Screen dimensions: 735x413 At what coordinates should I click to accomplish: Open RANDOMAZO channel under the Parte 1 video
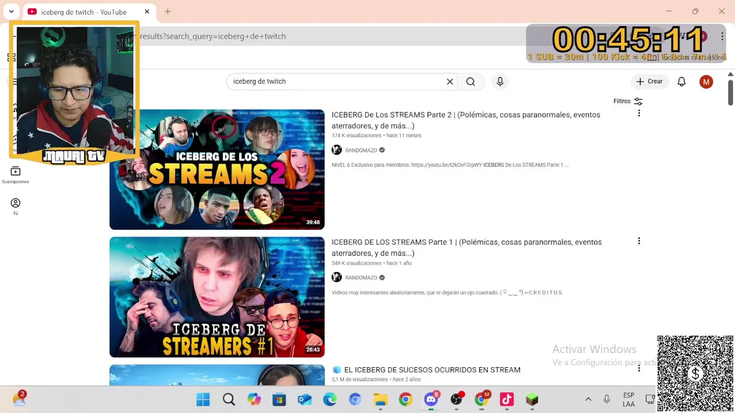(x=361, y=278)
